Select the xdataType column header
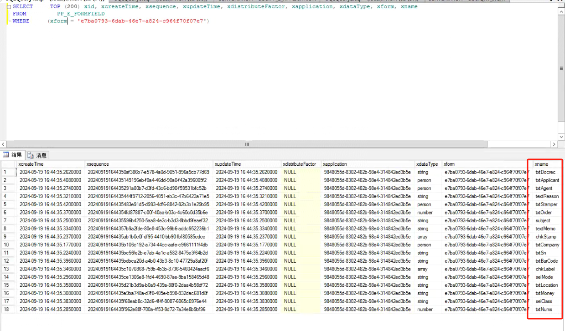565x331 pixels. coord(427,164)
